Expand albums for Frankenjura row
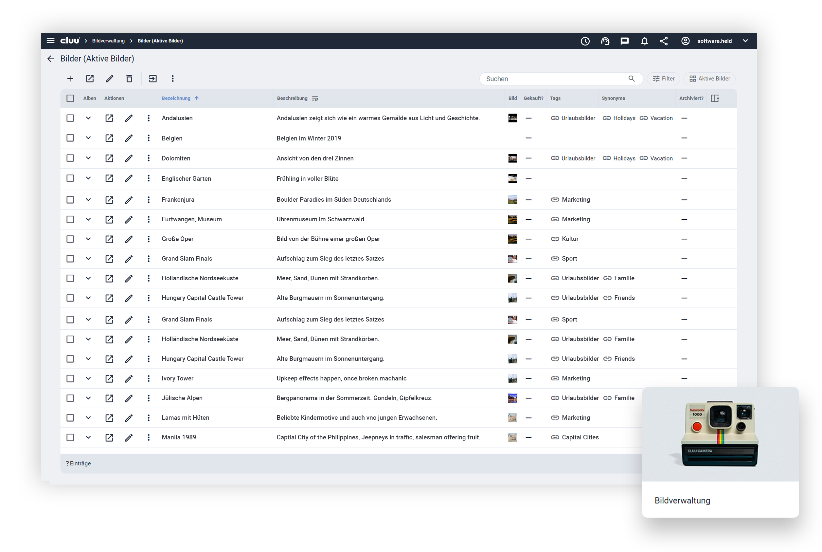 (88, 200)
